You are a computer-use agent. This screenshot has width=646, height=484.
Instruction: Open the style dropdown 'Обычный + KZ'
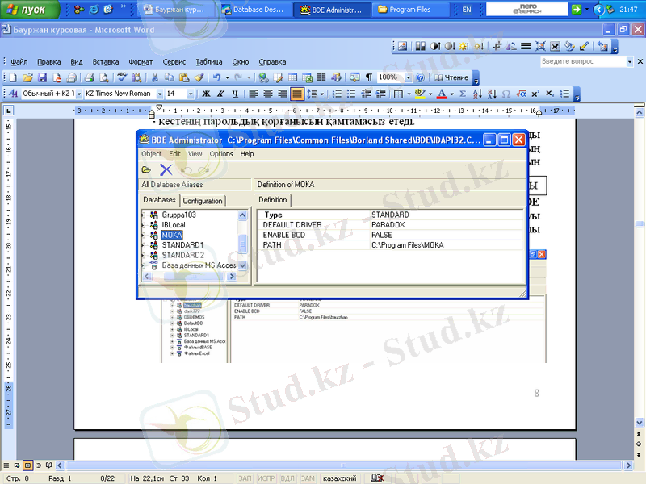point(78,94)
